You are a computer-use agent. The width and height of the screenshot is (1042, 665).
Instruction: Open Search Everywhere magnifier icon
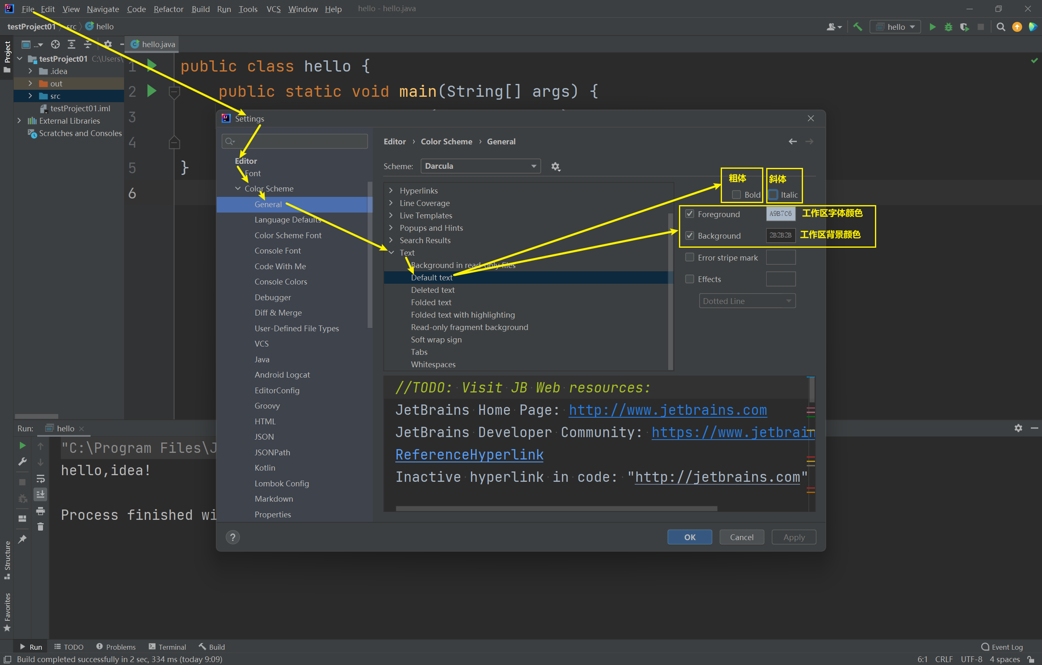tap(1001, 27)
